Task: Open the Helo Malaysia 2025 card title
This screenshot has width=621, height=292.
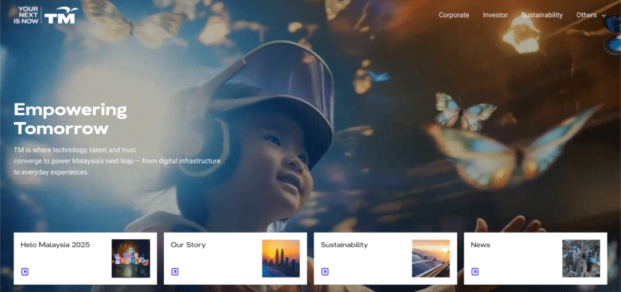Action: (55, 245)
